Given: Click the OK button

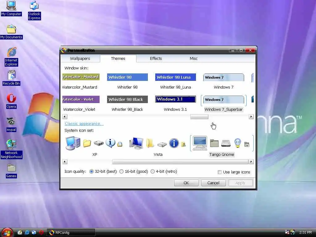Looking at the screenshot, I should (x=186, y=183).
